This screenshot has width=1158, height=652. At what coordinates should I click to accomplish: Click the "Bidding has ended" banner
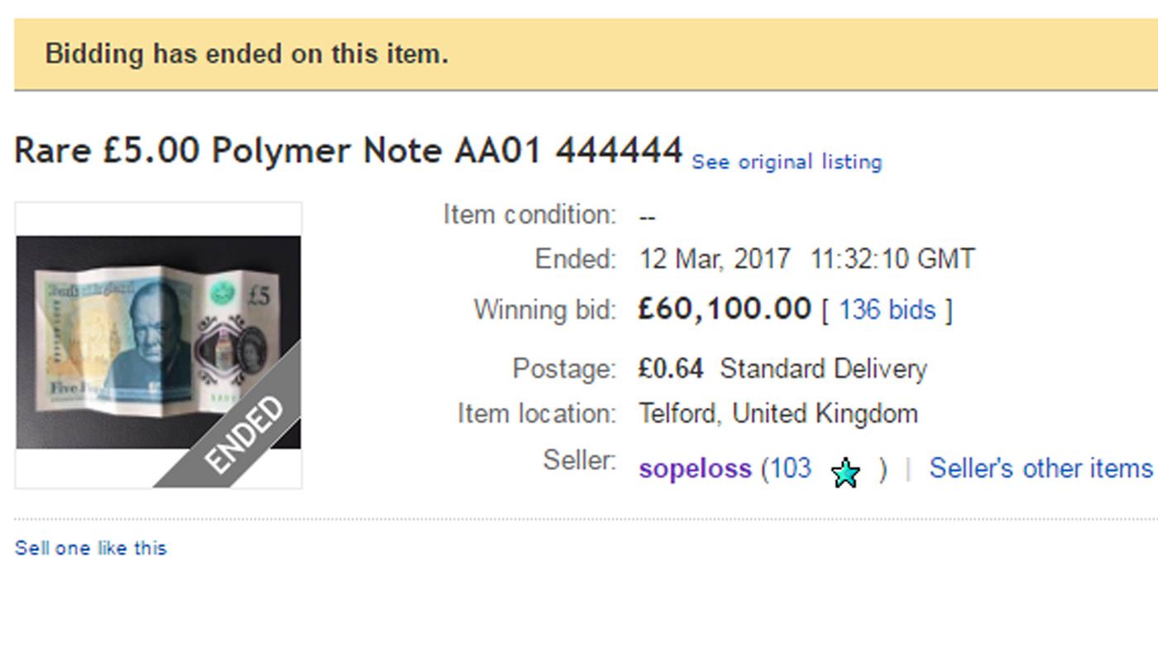244,53
